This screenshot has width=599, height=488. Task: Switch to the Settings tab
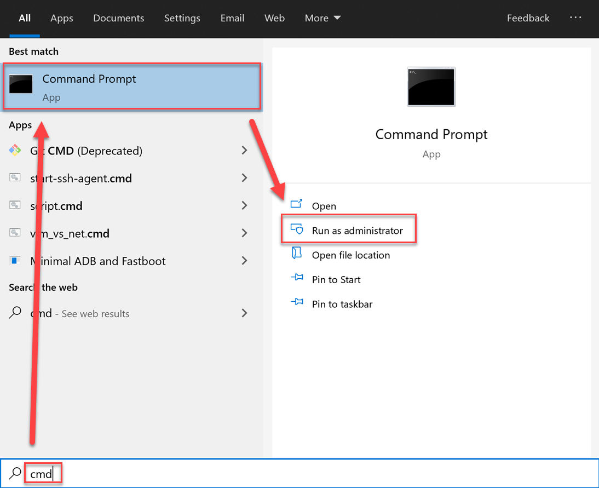182,18
